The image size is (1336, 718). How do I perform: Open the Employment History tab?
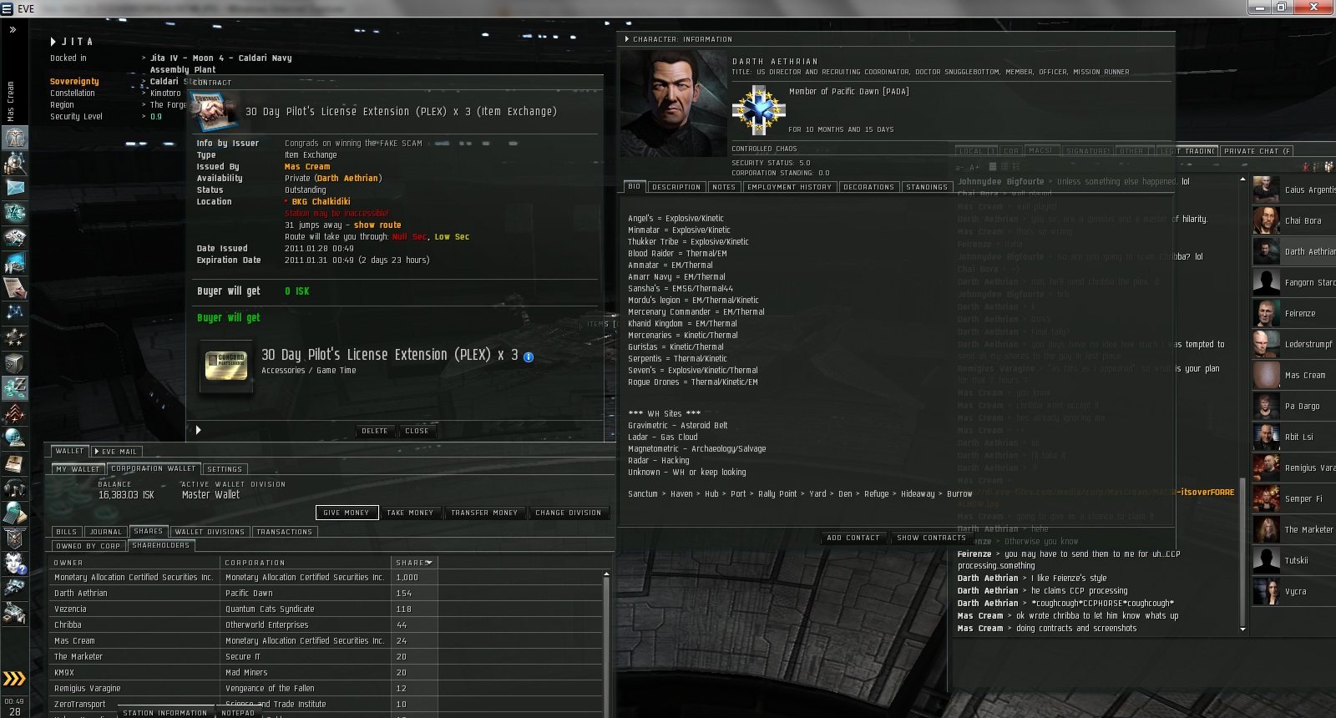789,187
